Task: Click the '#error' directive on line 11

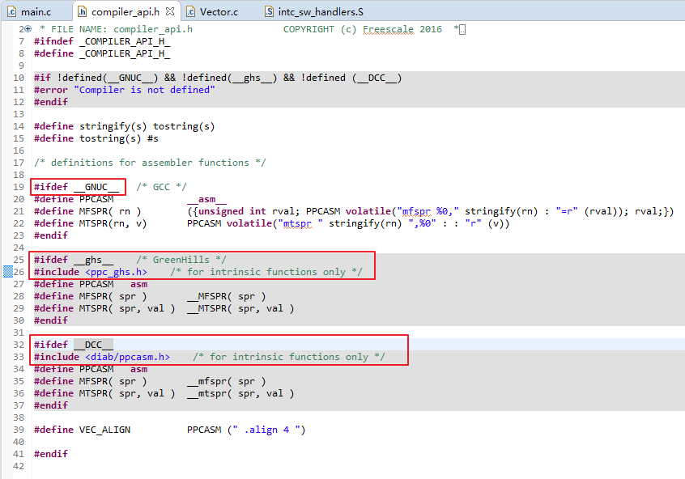Action: coord(51,90)
